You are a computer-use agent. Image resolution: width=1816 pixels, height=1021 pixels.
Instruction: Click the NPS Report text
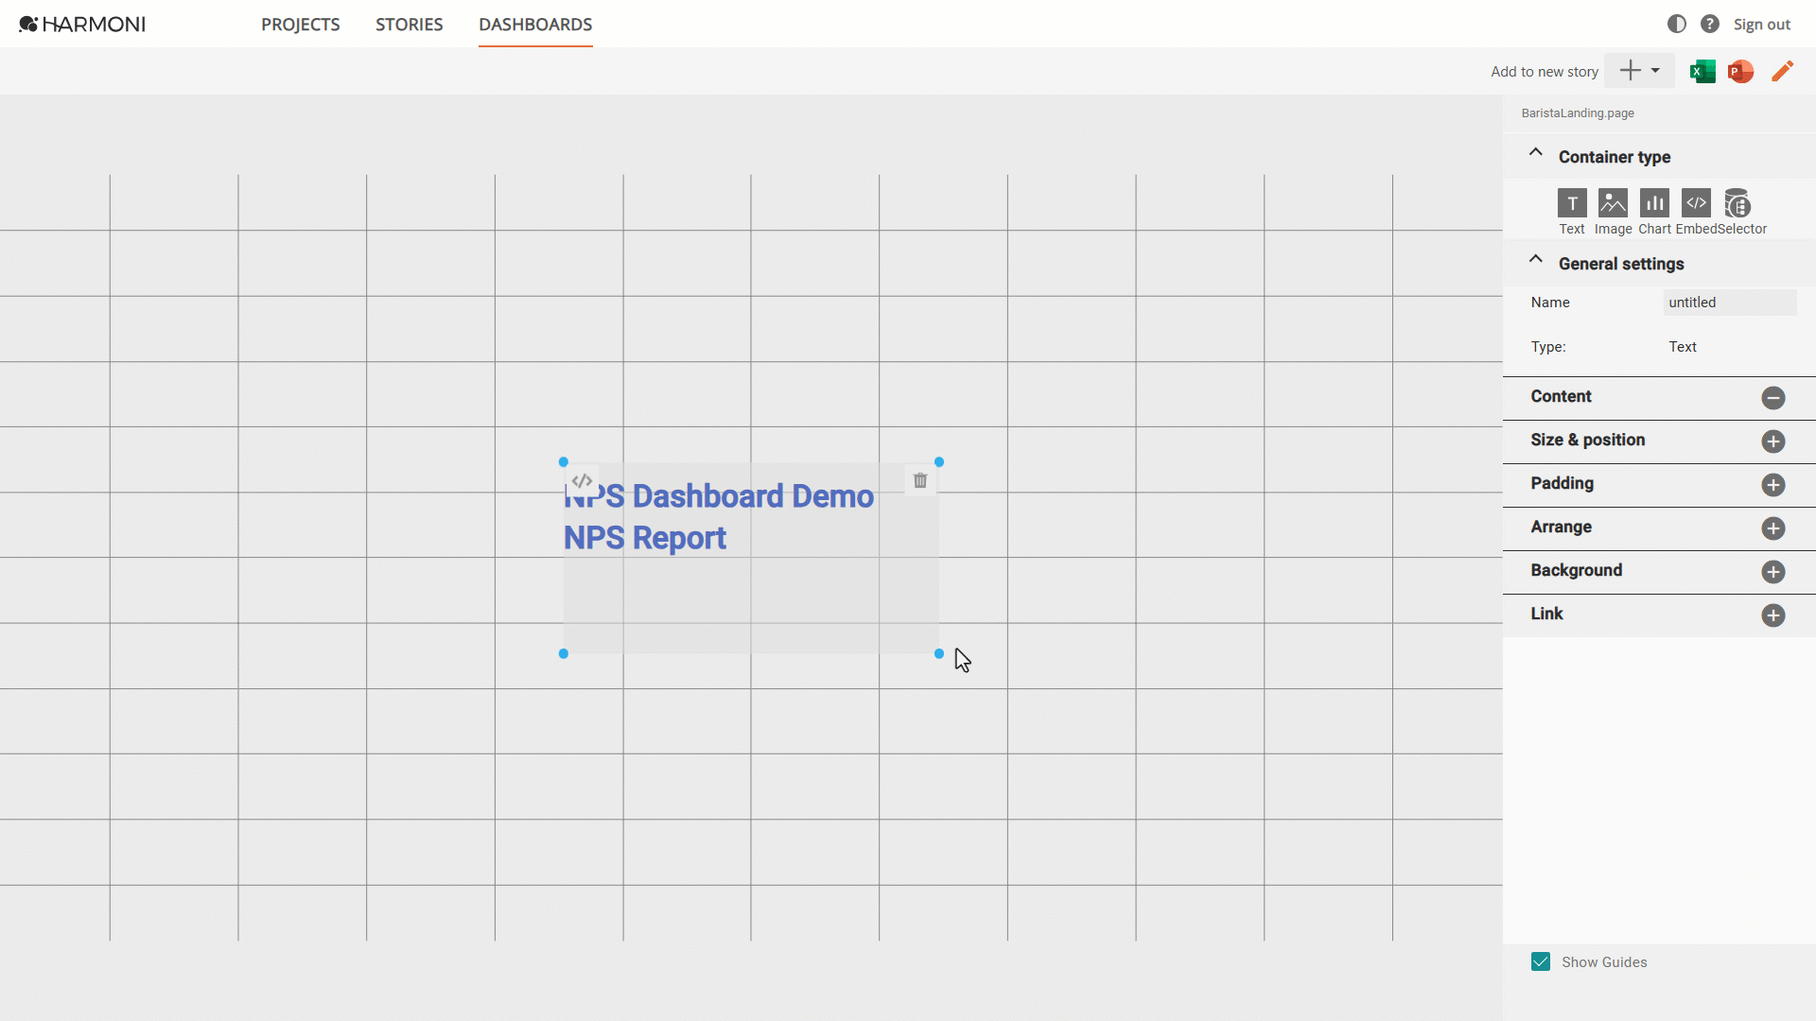tap(645, 538)
